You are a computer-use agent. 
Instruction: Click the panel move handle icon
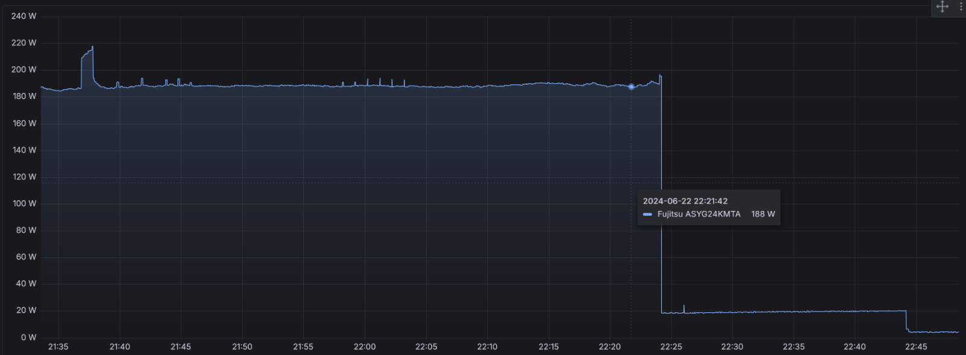tap(942, 7)
